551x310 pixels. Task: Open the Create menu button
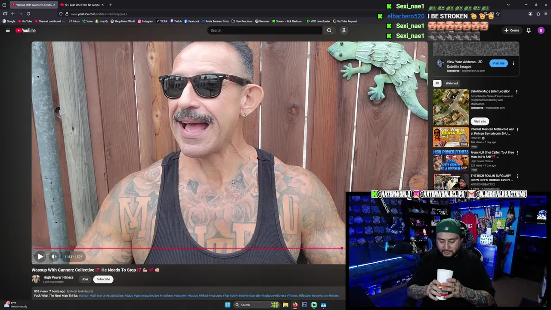pyautogui.click(x=512, y=30)
